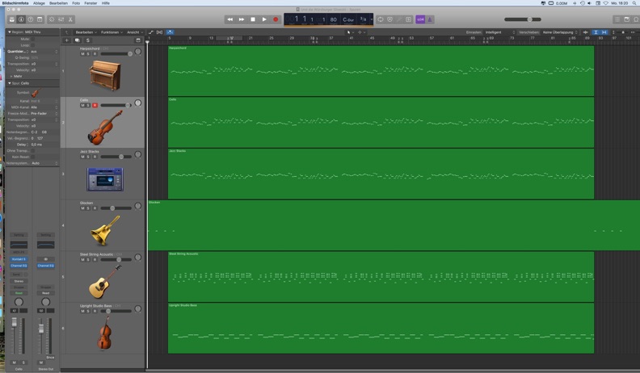Collapse the Spur: Cello section

[10, 83]
